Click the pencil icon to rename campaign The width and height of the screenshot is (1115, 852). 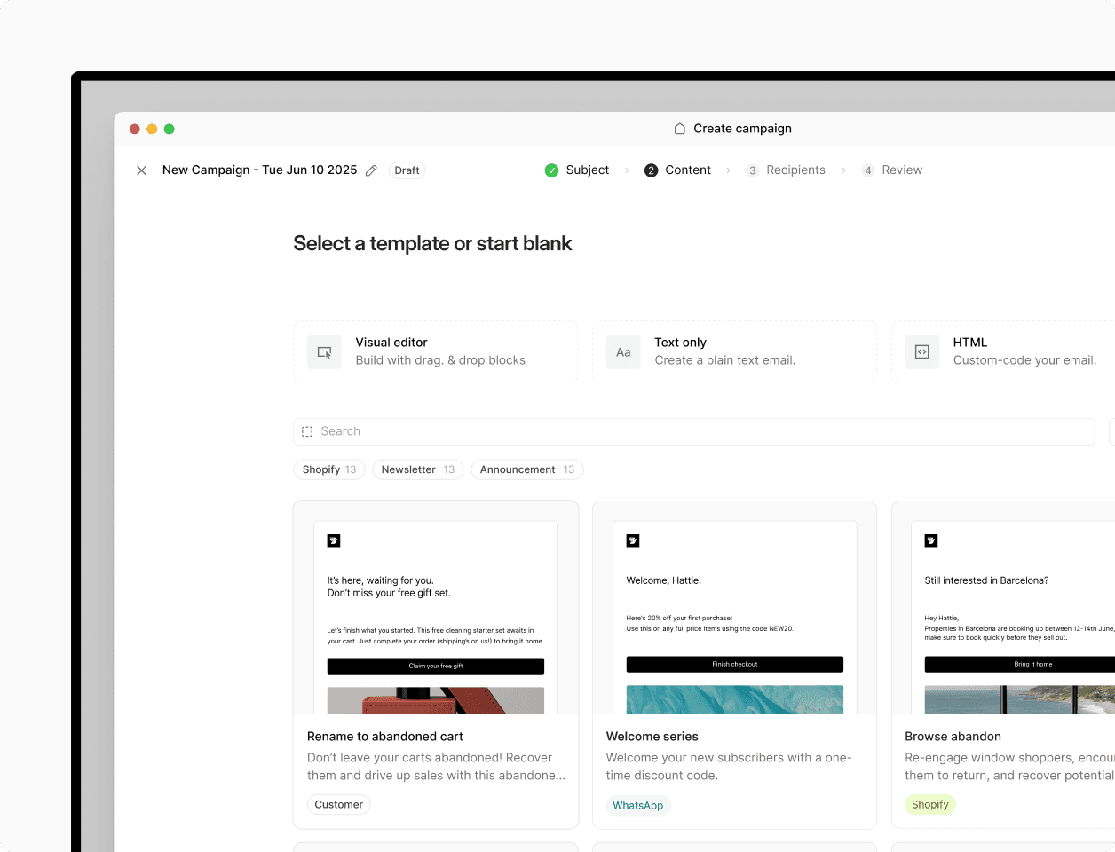pos(371,170)
